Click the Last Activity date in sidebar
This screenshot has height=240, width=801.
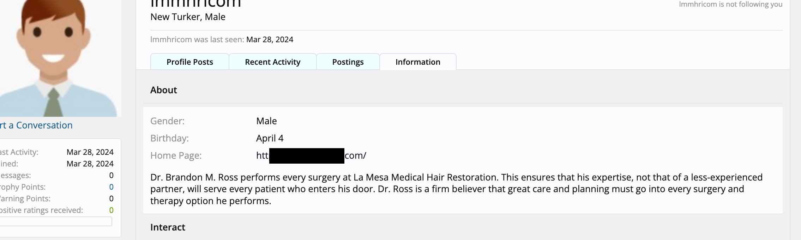pos(90,152)
